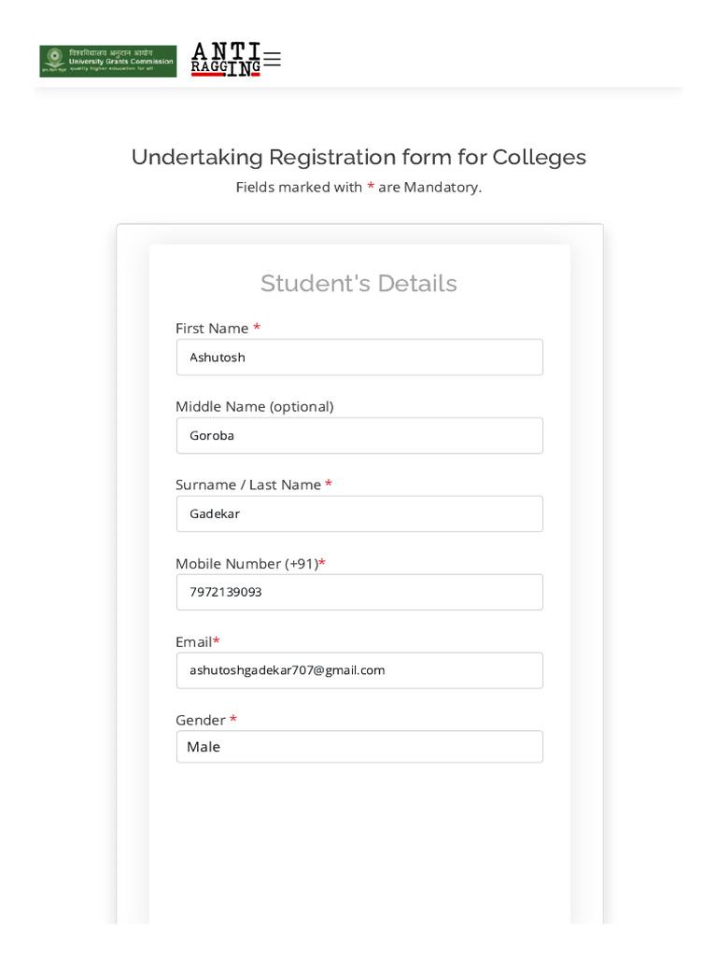Screen dimensions: 717x956
Task: Click the Mobile Number (+91) label
Action: [x=246, y=563]
